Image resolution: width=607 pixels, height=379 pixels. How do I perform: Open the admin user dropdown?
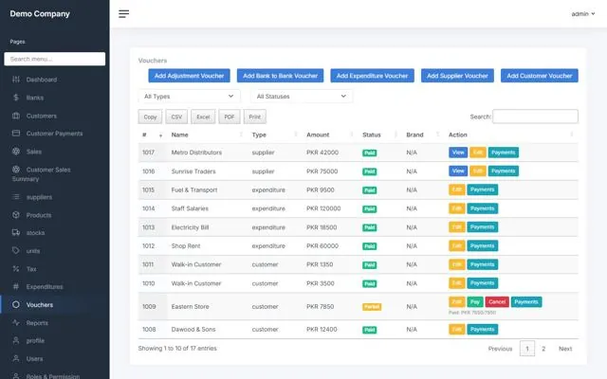(x=583, y=14)
